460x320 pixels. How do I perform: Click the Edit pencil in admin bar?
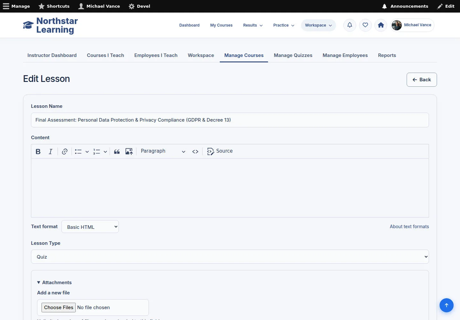pyautogui.click(x=446, y=6)
